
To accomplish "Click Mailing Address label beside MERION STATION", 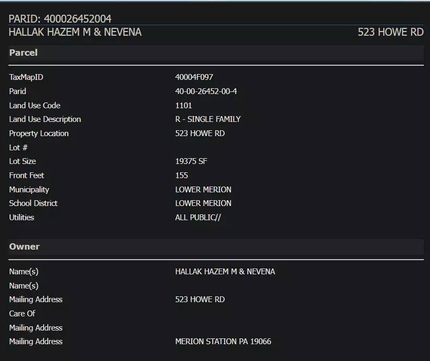I will pyautogui.click(x=36, y=342).
